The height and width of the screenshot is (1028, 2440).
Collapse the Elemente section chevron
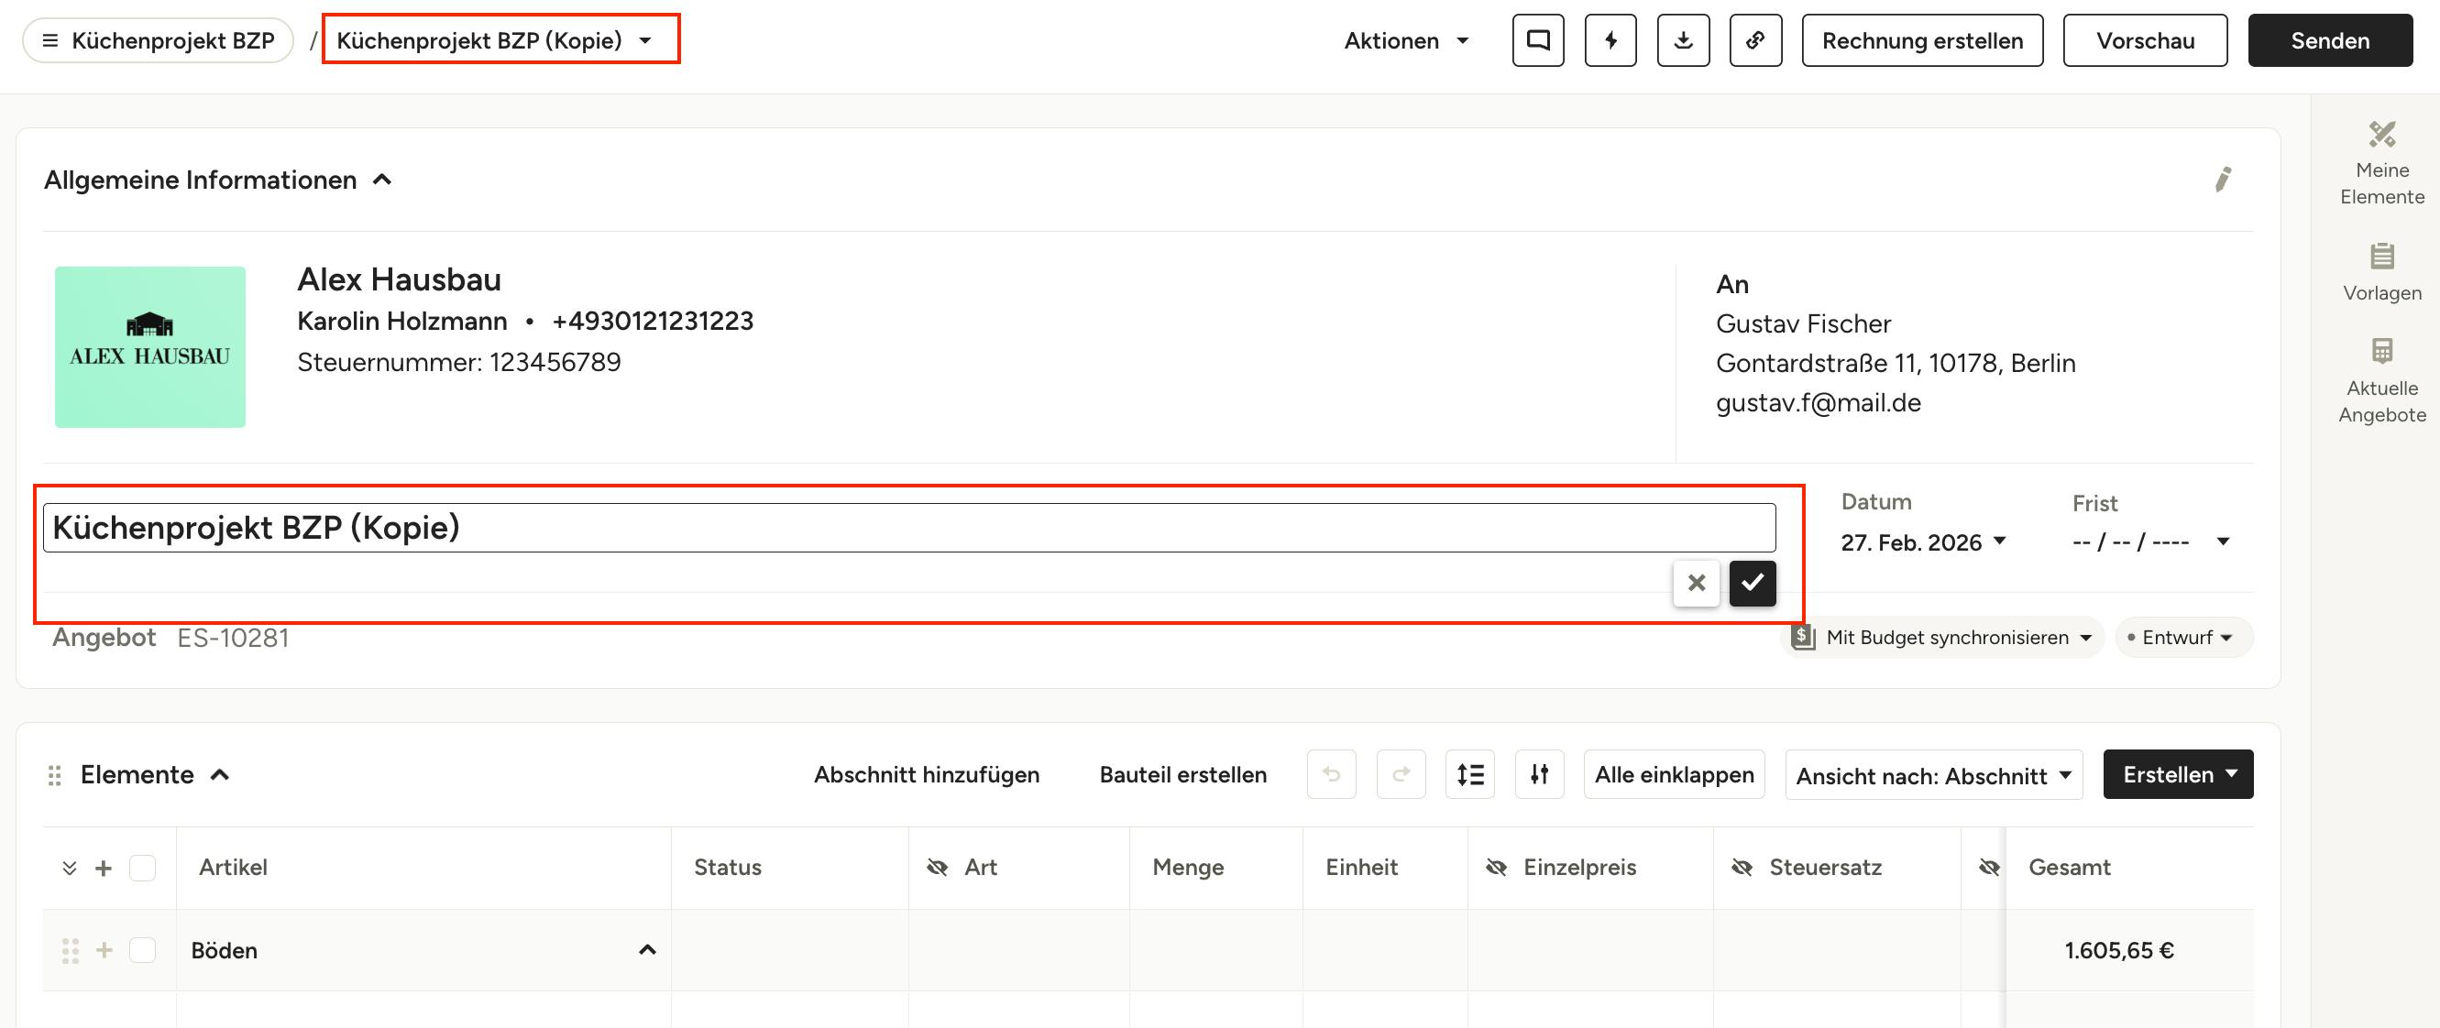coord(220,774)
